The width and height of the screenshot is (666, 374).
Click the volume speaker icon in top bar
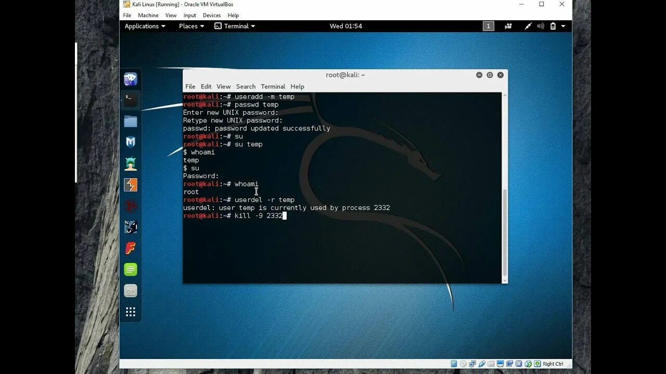click(541, 26)
